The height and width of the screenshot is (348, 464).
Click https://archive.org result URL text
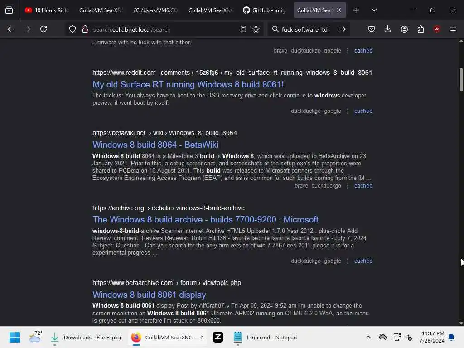click(x=118, y=208)
